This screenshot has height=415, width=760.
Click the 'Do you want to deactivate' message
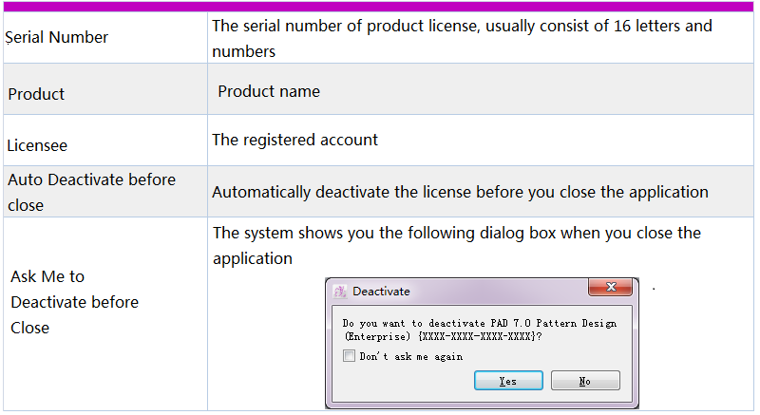click(479, 323)
